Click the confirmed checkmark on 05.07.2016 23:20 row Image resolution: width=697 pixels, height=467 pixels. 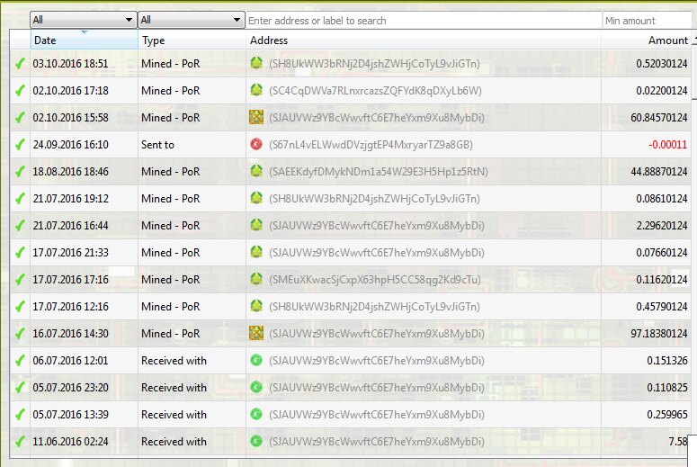click(x=20, y=388)
